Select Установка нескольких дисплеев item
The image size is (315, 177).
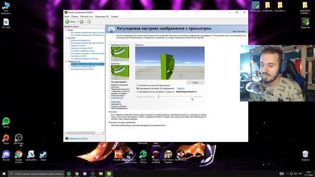coord(84,59)
